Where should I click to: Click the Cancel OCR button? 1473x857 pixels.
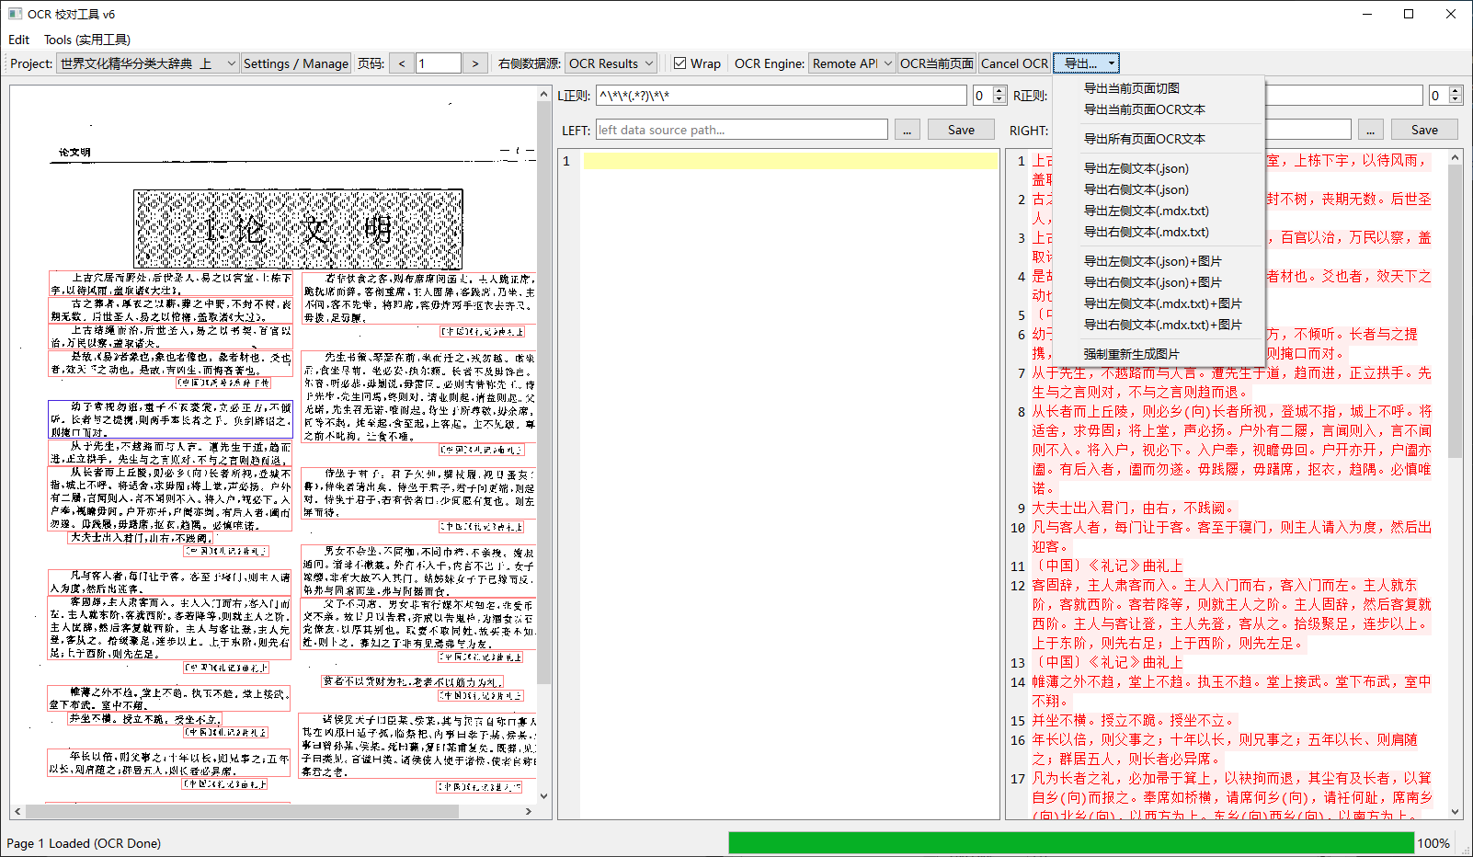[x=1014, y=63]
